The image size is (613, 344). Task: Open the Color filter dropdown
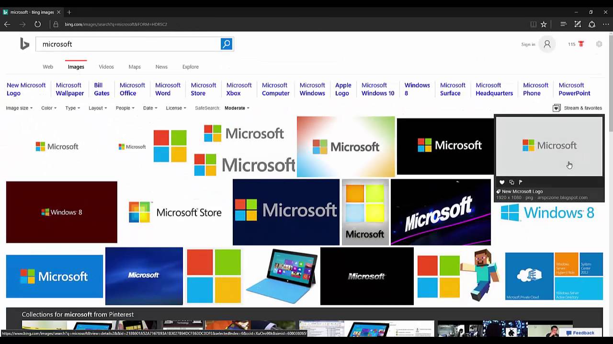48,108
